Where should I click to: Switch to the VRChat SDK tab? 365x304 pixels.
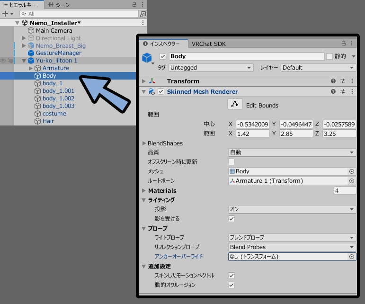click(209, 44)
